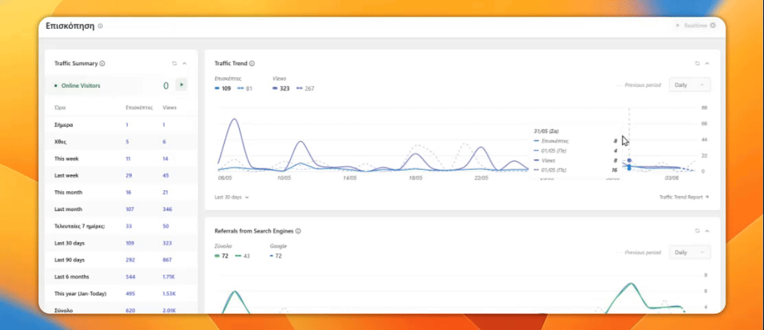Viewport: 764px width, 330px height.
Task: Collapse the Referrals from Search Engines panel
Action: (708, 231)
